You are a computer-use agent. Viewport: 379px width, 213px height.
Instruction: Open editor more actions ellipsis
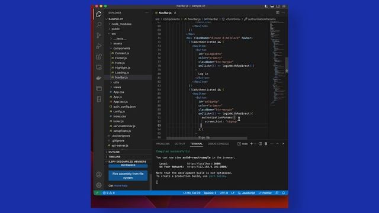[283, 13]
